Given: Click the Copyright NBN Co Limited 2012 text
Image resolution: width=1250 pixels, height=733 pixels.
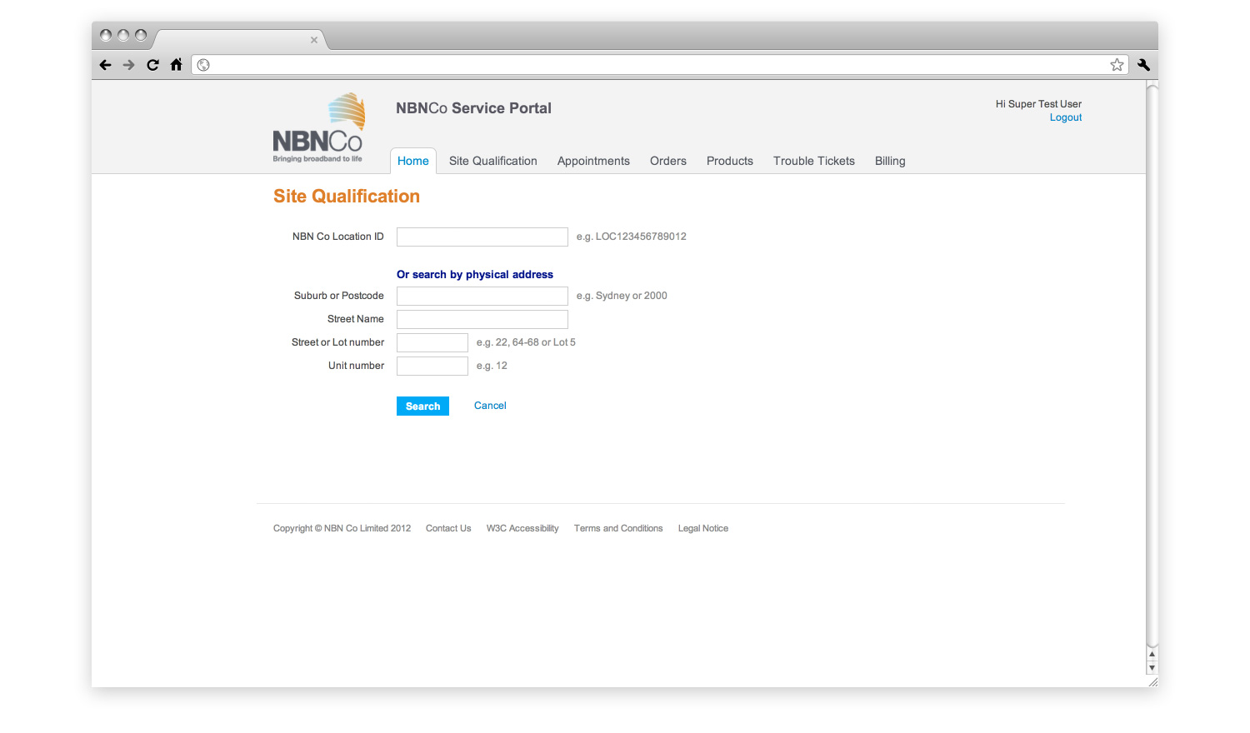Looking at the screenshot, I should point(342,528).
